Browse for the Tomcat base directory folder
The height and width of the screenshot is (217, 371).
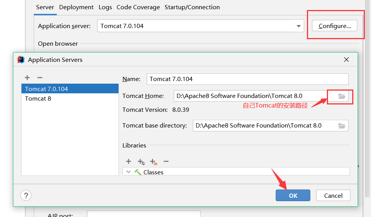342,126
